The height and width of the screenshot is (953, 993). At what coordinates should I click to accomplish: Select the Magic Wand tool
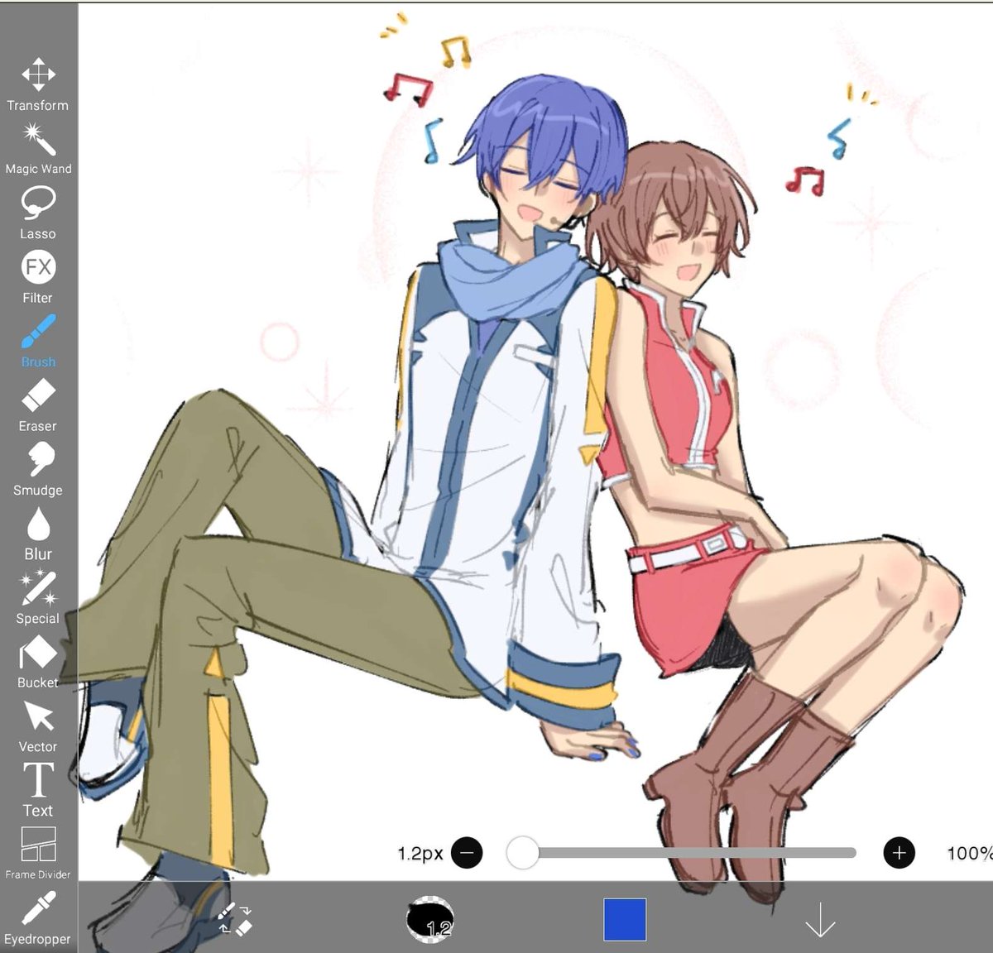(x=38, y=148)
